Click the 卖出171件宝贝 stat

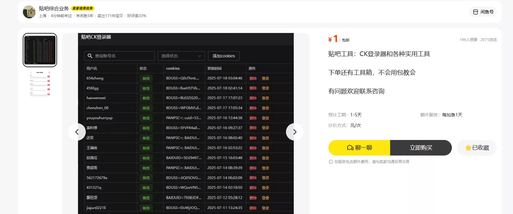pyautogui.click(x=110, y=16)
